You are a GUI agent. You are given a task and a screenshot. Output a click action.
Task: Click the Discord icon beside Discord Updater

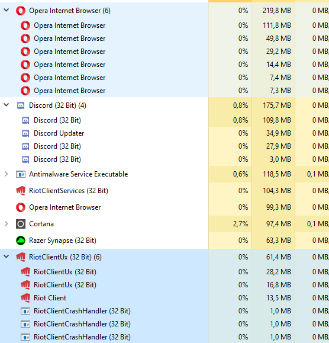(x=25, y=133)
